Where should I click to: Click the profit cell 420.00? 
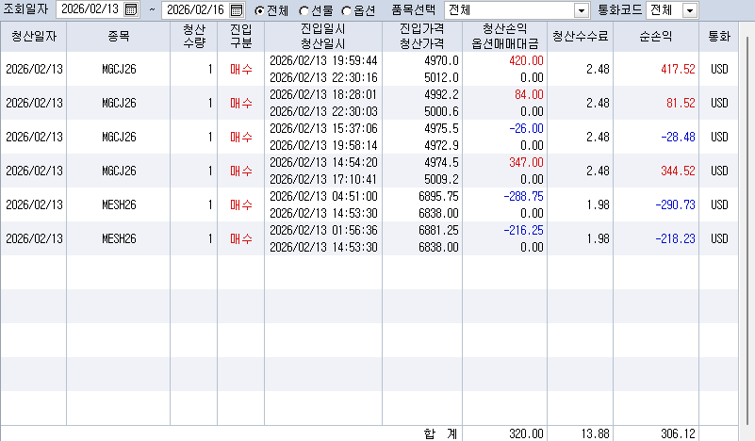click(526, 60)
